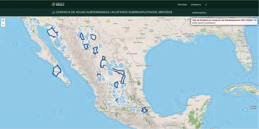
Task: Click the Total de Acuíferos en Condición text
Action: pos(224,20)
